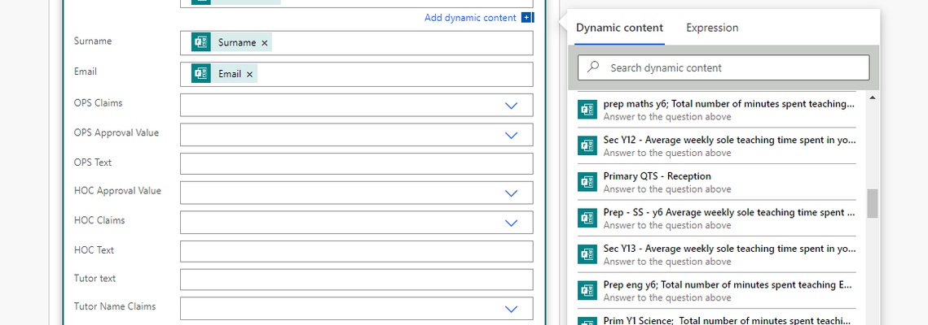The image size is (928, 325).
Task: Switch to the Expression tab
Action: pyautogui.click(x=712, y=28)
